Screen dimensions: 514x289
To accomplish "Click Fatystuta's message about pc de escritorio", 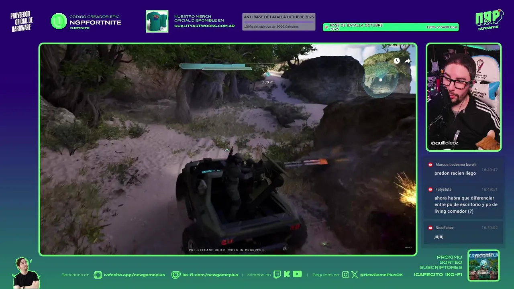I will 466,205.
